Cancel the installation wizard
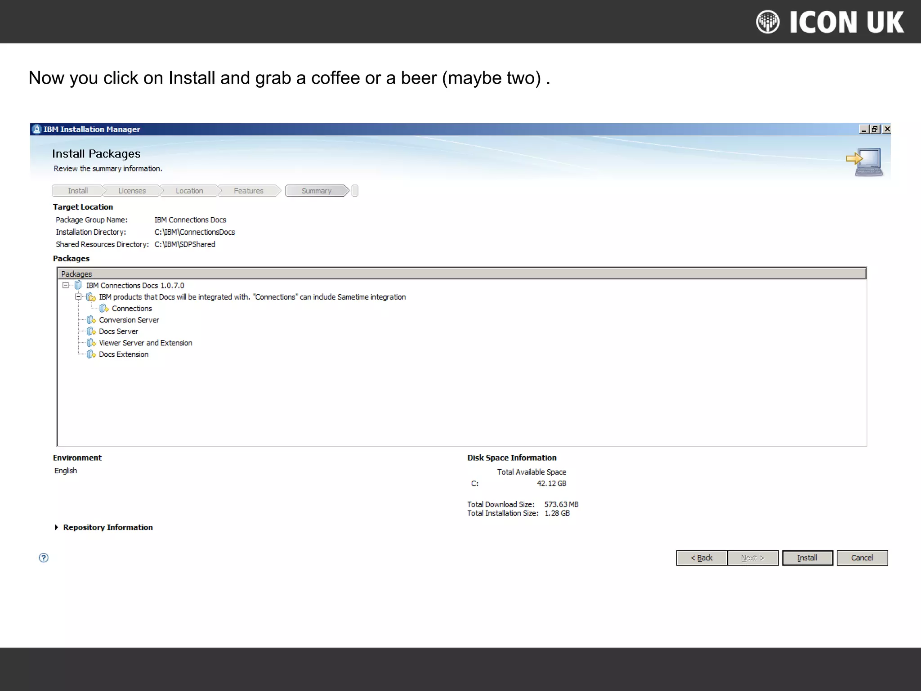This screenshot has width=921, height=691. (x=862, y=558)
